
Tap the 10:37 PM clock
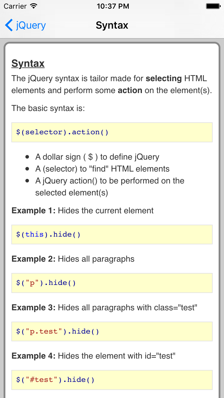point(113,6)
